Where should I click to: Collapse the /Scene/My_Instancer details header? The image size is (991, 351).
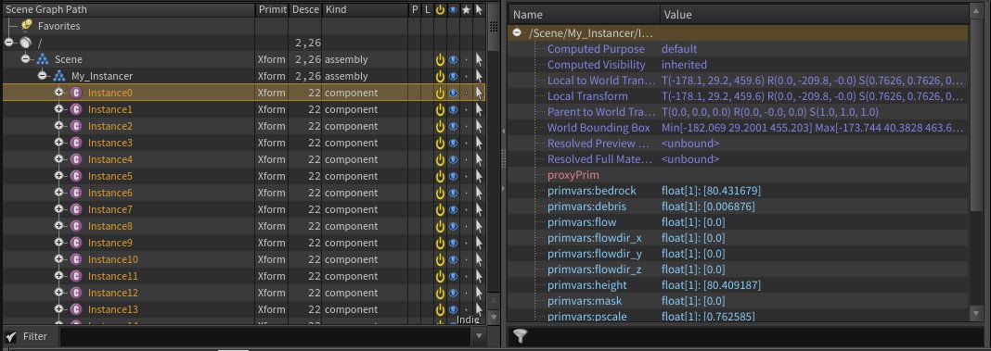pyautogui.click(x=517, y=32)
